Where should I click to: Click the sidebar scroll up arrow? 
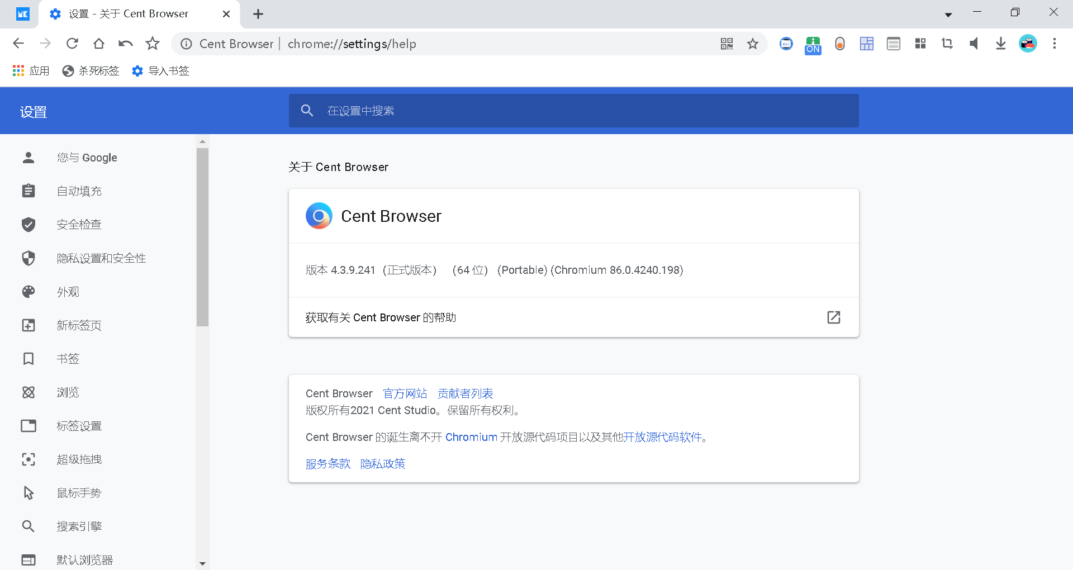click(202, 141)
